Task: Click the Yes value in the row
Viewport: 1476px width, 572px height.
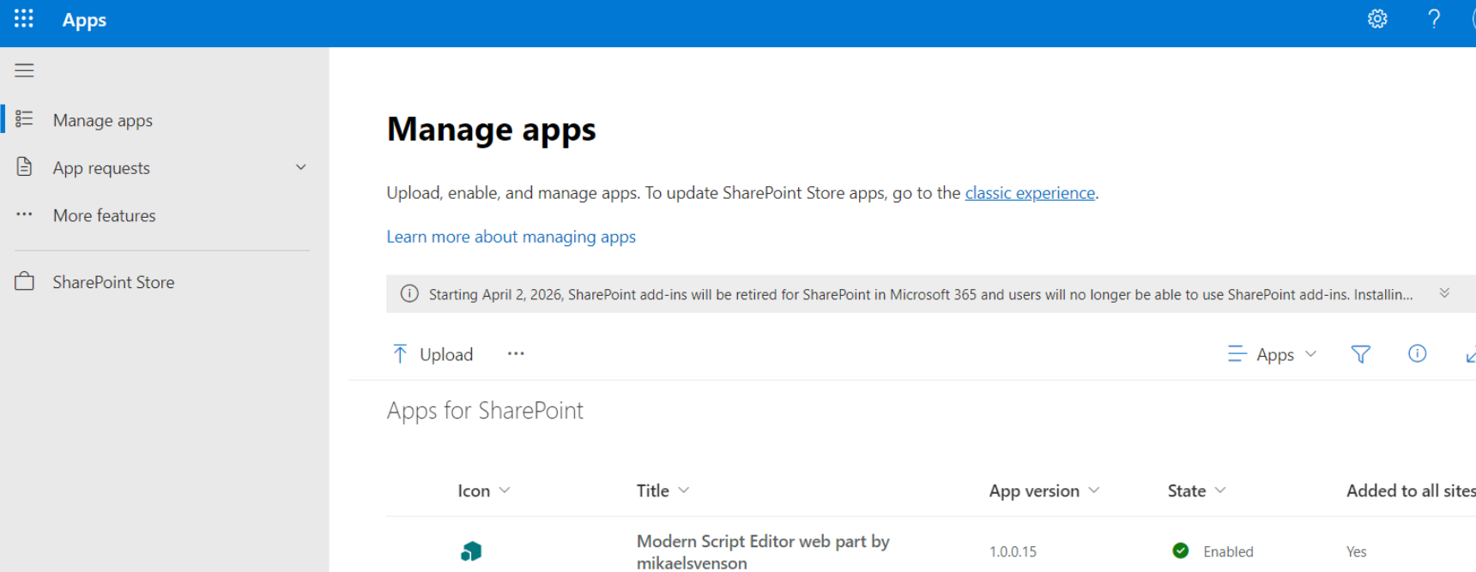Action: pos(1356,551)
